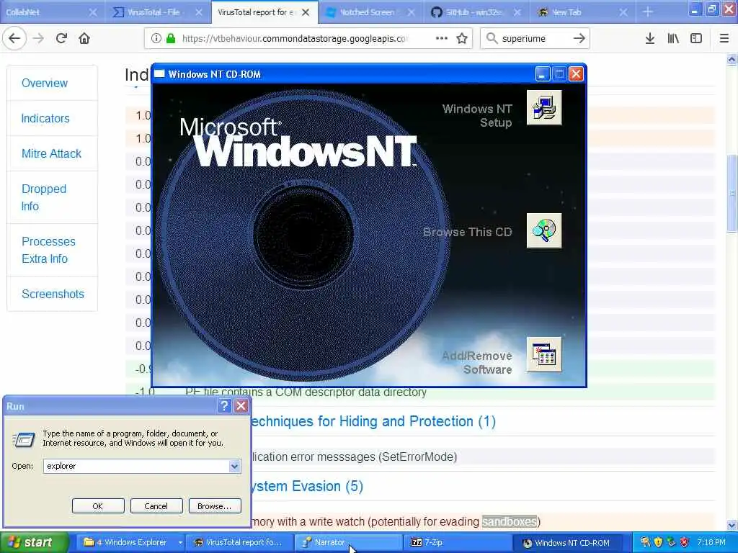Image resolution: width=738 pixels, height=553 pixels.
Task: Click OK in the Run dialog
Action: click(x=98, y=506)
